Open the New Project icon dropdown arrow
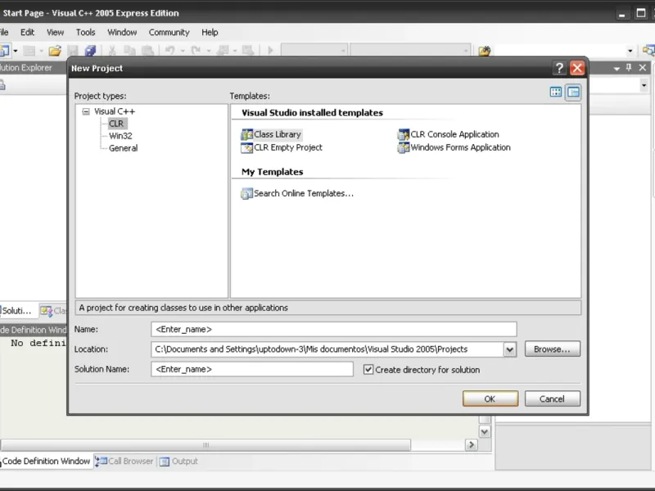This screenshot has width=655, height=491. coord(16,51)
